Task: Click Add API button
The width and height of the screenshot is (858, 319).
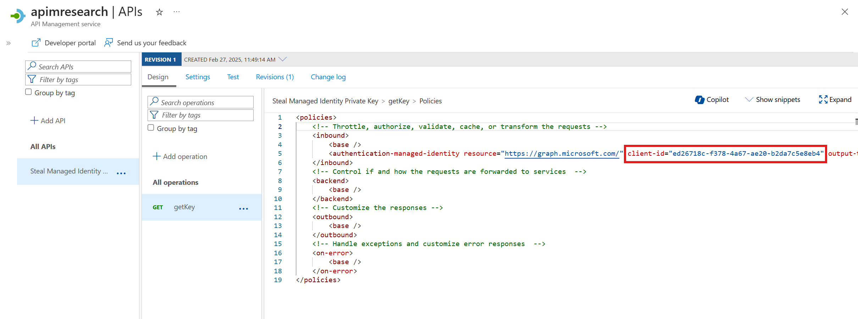Action: pyautogui.click(x=48, y=121)
